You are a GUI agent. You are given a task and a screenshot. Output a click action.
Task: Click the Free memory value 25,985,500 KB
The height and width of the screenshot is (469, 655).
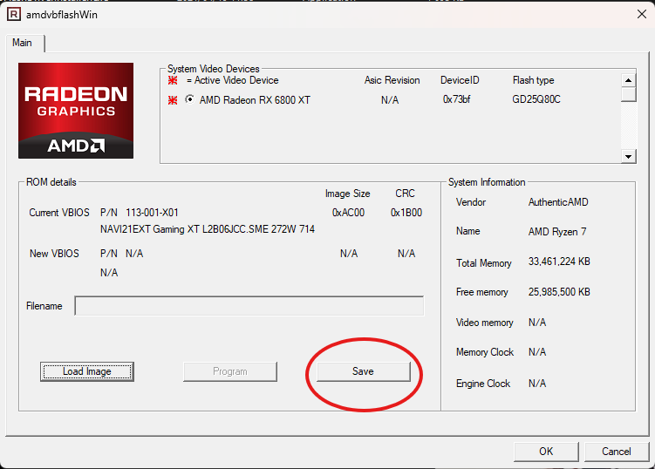pos(559,292)
